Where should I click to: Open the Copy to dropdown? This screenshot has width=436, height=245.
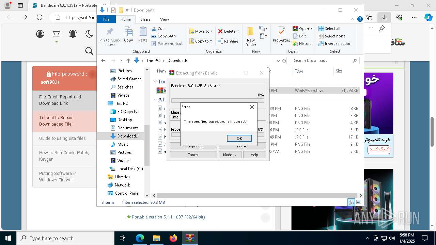tap(201, 41)
